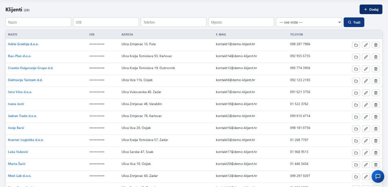Click the ADRESA column header
Screen dimensions: 388x187
pos(127,35)
